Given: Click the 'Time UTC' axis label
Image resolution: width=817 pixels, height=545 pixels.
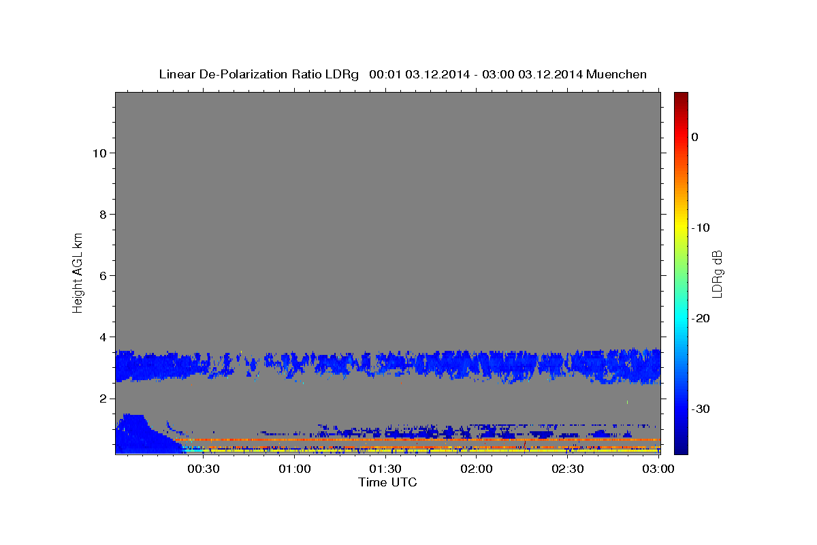Looking at the screenshot, I should pos(387,482).
